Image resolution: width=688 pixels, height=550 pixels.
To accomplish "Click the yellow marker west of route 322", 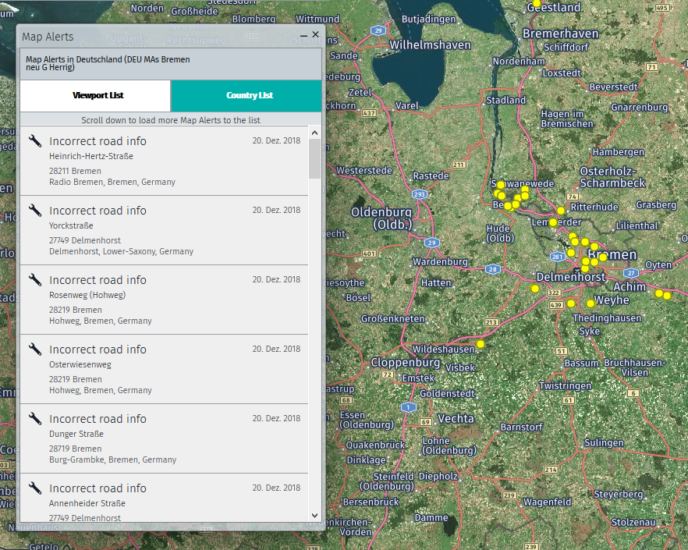I will click(x=534, y=289).
